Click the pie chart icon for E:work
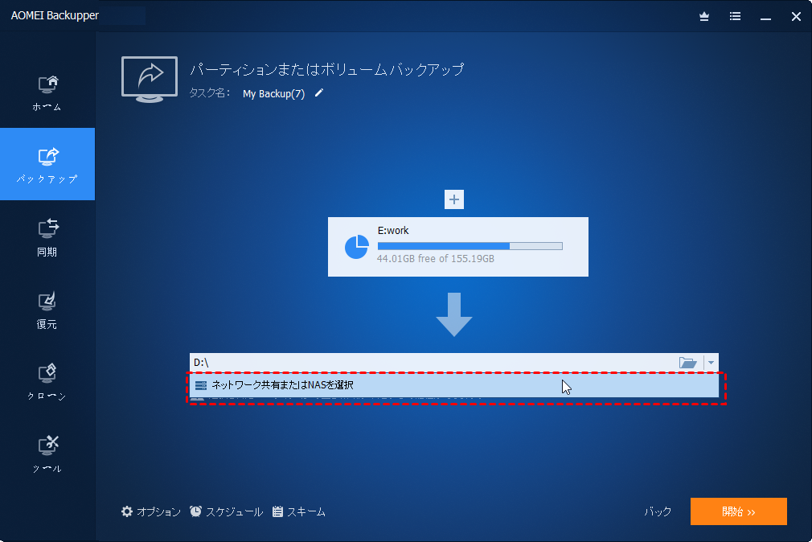This screenshot has height=542, width=812. click(x=357, y=247)
